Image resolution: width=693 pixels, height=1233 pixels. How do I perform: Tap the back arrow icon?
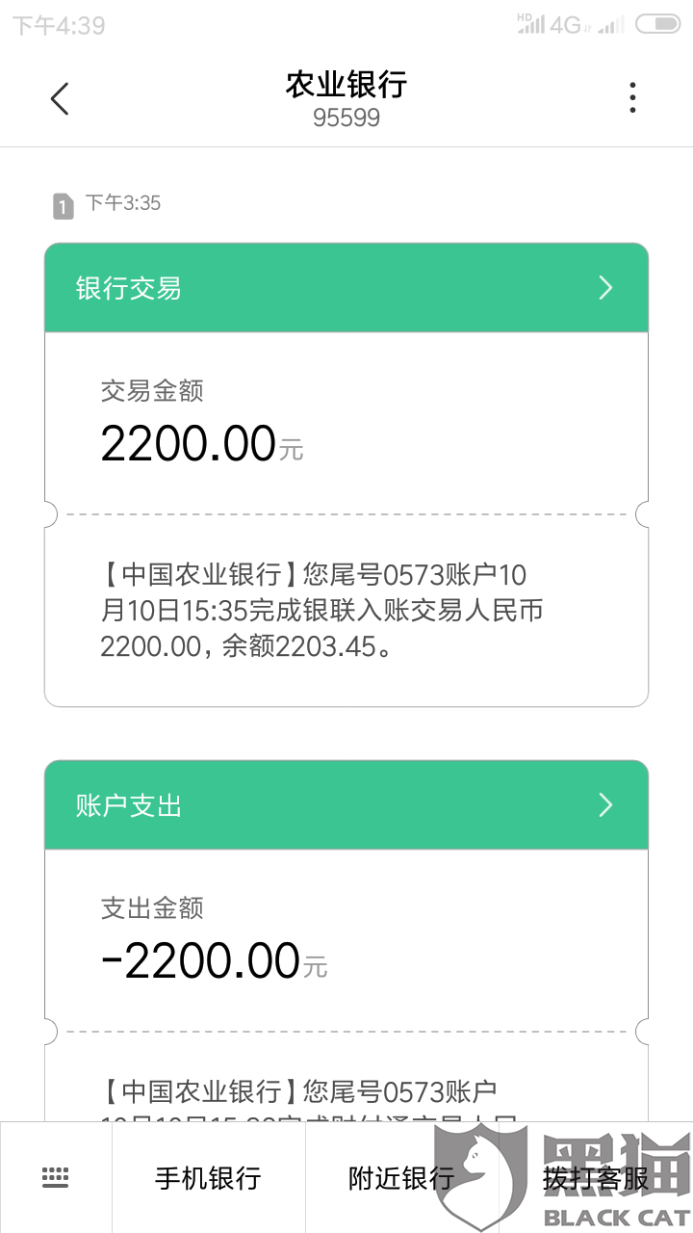click(x=60, y=98)
